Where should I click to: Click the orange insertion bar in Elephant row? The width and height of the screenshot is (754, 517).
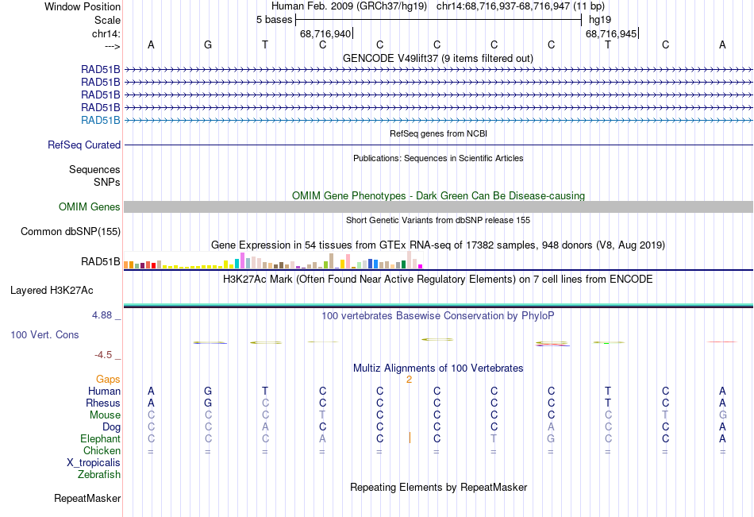point(410,438)
